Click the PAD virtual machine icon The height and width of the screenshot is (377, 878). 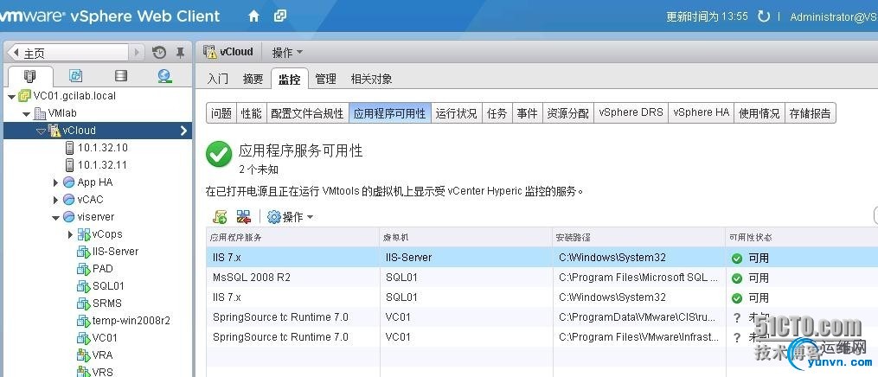[83, 269]
